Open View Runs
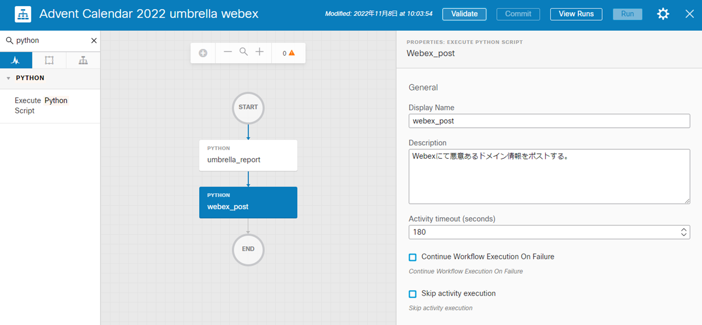Image resolution: width=702 pixels, height=325 pixels. 576,14
